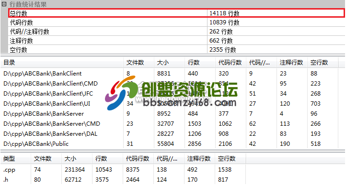The height and width of the screenshot is (186, 346).
Task: Click size value 32707 in BankServer\CMD row
Action: coord(165,124)
